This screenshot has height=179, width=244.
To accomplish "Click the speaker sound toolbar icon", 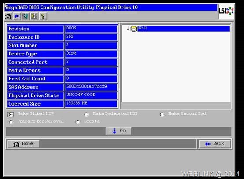I will click(x=34, y=16).
